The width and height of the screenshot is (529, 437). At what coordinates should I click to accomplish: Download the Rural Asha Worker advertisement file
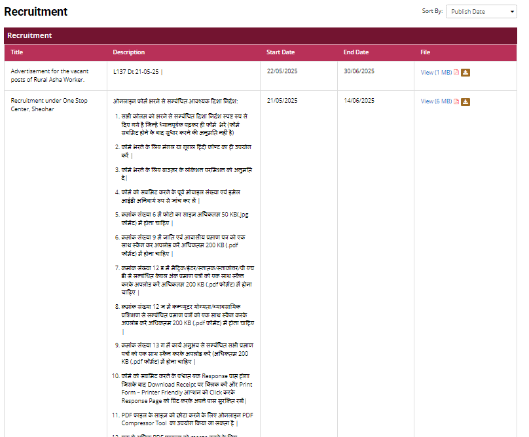[465, 72]
